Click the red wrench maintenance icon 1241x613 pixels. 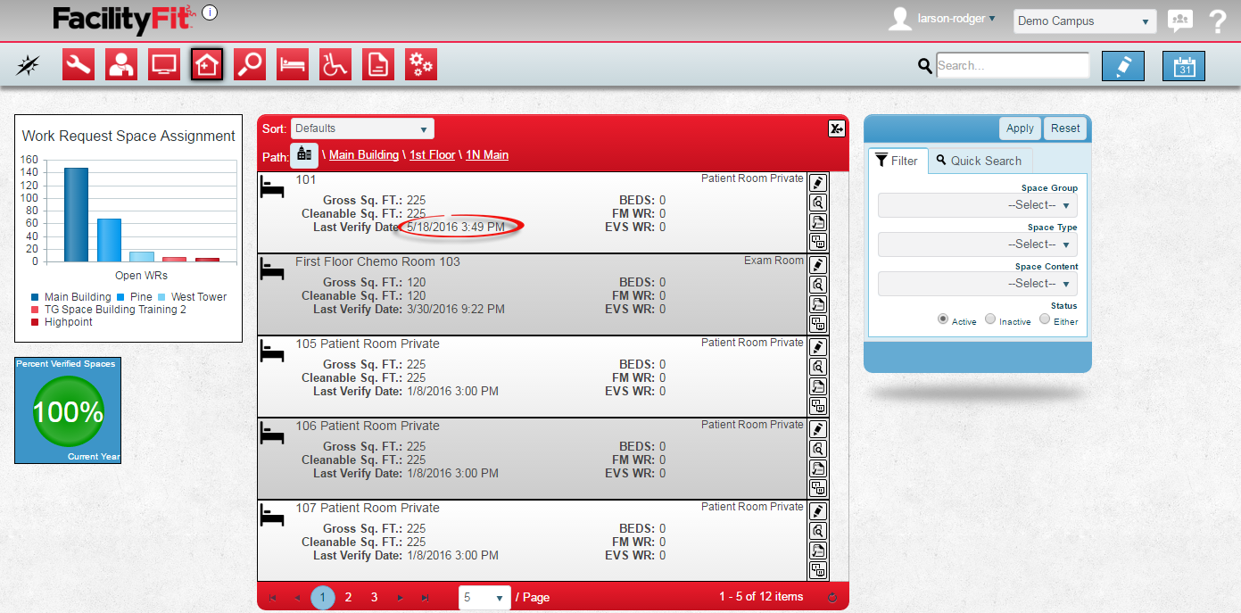(x=79, y=65)
